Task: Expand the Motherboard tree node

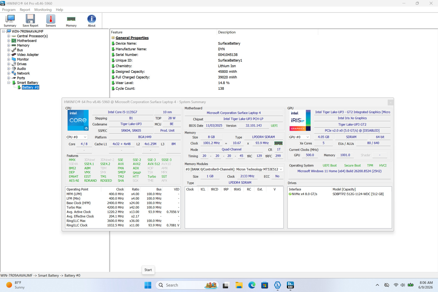Action: [x=9, y=41]
